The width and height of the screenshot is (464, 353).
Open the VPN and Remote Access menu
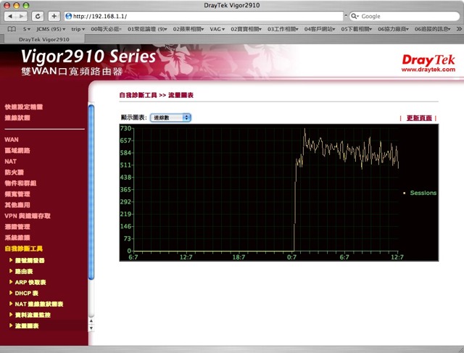28,216
